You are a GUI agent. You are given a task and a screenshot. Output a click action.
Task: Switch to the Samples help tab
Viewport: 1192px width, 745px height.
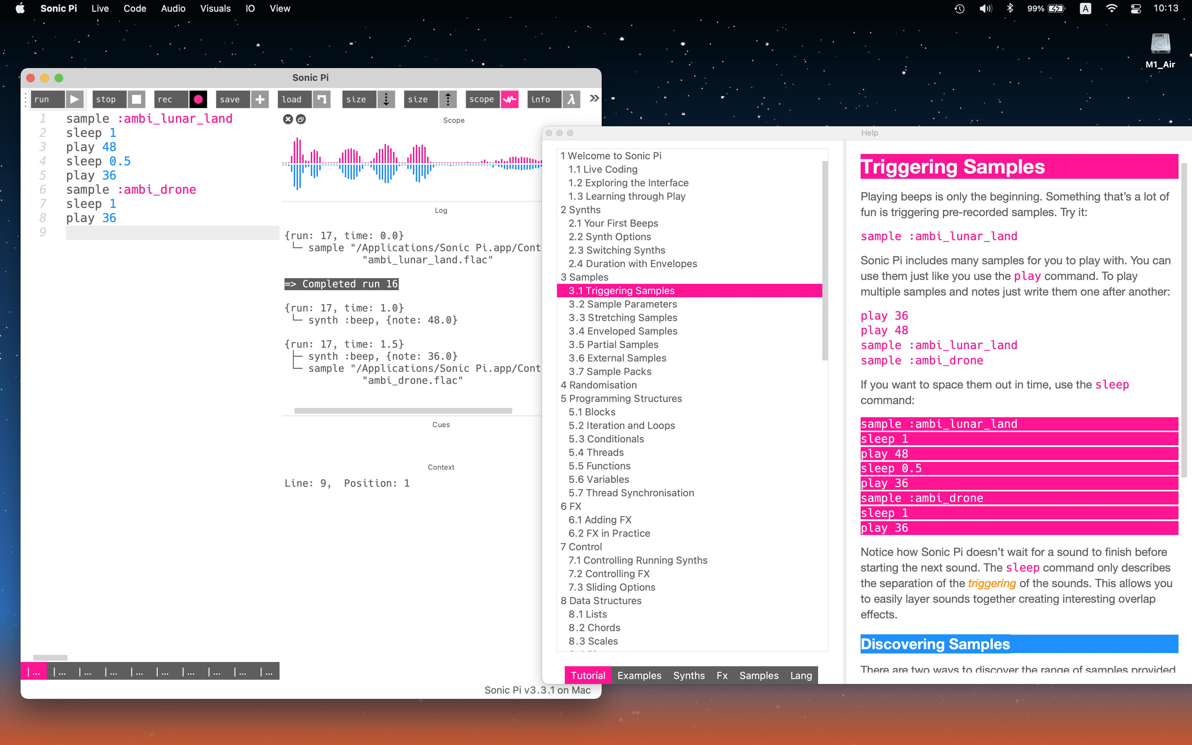pyautogui.click(x=758, y=675)
